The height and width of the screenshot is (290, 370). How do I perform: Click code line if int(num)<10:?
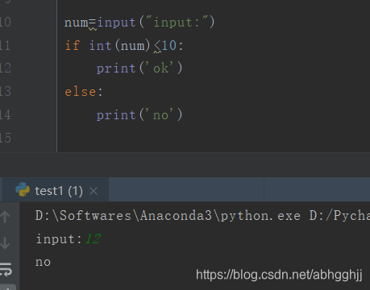coord(124,45)
